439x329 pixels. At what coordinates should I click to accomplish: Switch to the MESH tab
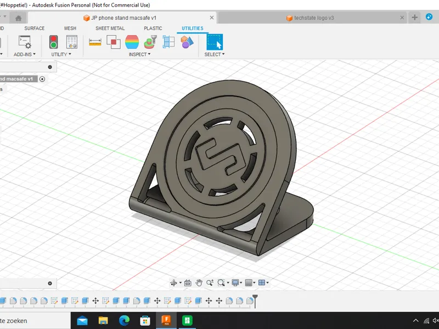pyautogui.click(x=70, y=29)
